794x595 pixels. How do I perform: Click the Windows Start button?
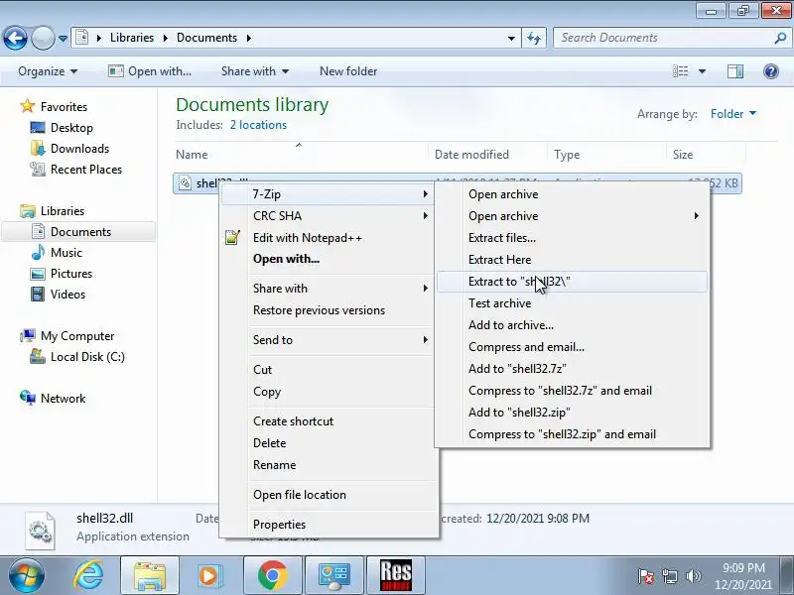point(26,575)
